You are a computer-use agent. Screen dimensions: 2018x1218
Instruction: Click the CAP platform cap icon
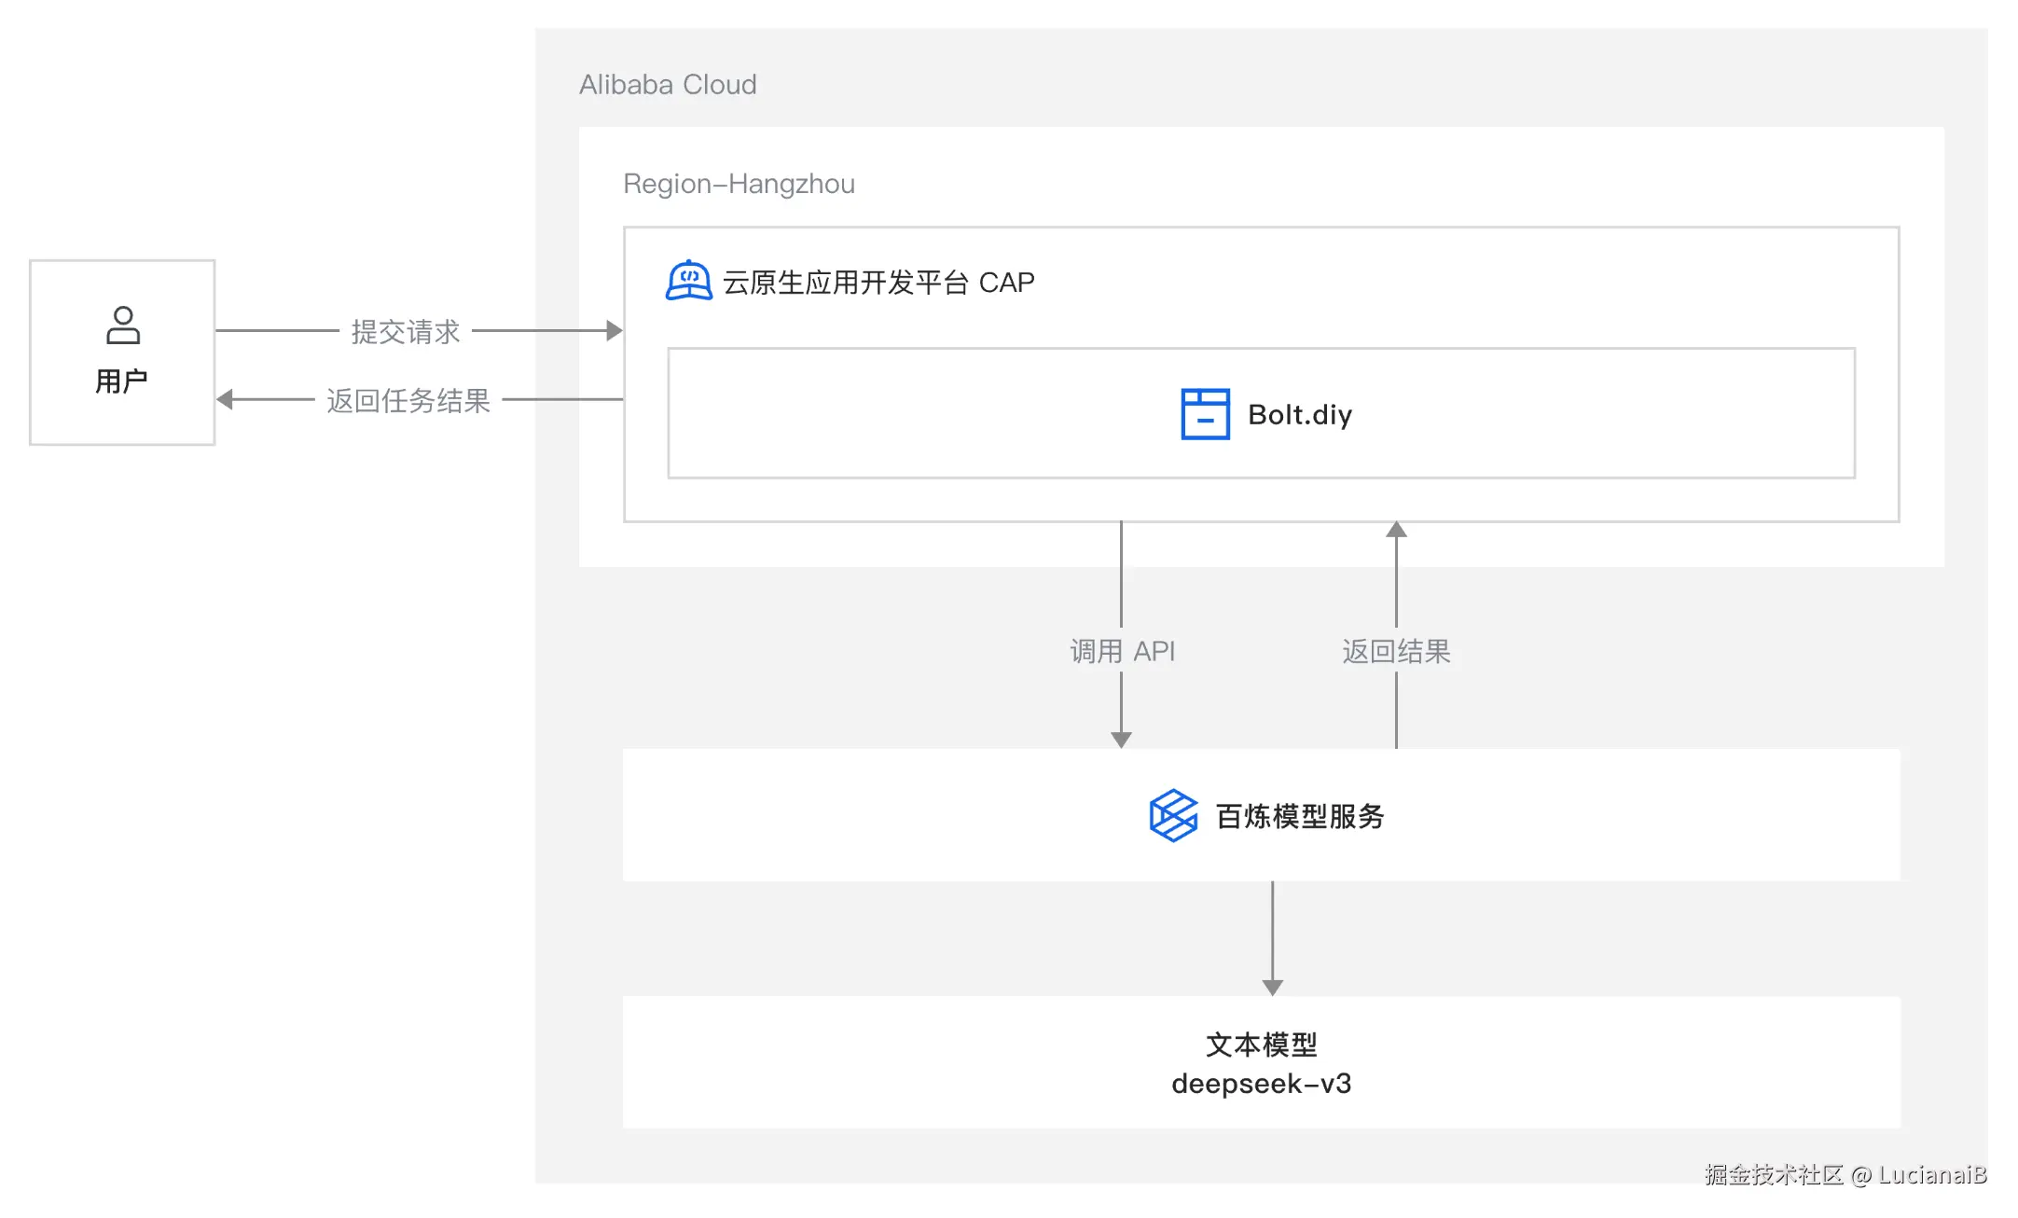[688, 281]
